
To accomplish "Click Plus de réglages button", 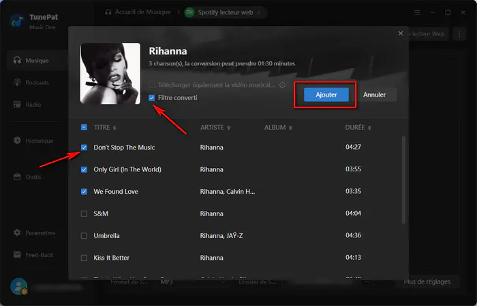I will click(x=427, y=282).
